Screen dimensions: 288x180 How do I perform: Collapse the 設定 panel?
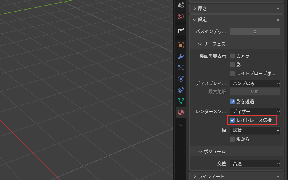click(194, 20)
